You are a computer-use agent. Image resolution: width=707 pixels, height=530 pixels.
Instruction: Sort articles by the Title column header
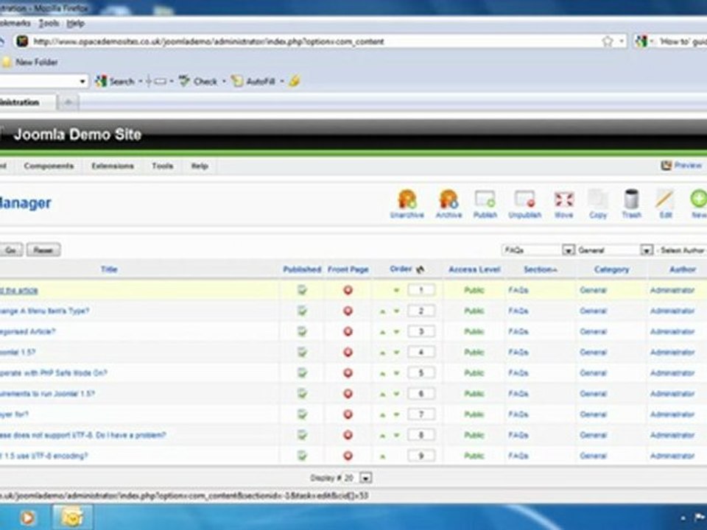click(109, 269)
